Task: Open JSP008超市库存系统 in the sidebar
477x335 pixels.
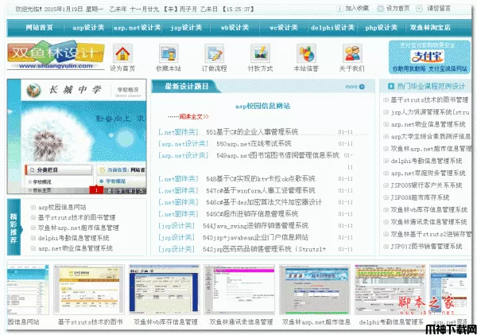Action: click(420, 197)
